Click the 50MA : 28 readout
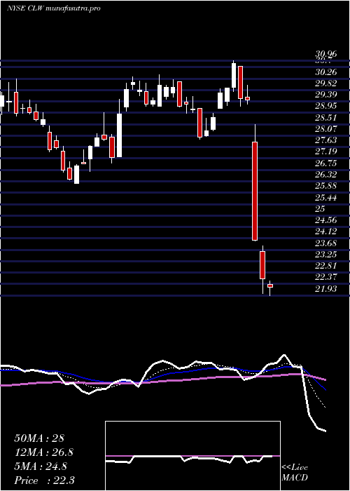The width and height of the screenshot is (350, 491). tap(39, 438)
